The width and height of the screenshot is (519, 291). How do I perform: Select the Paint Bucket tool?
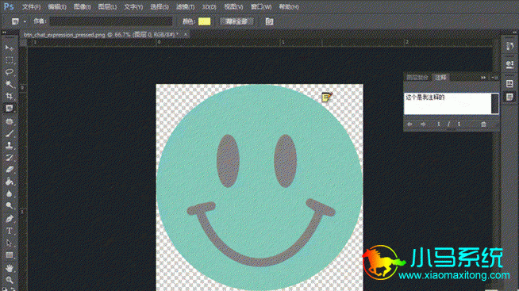tap(10, 182)
